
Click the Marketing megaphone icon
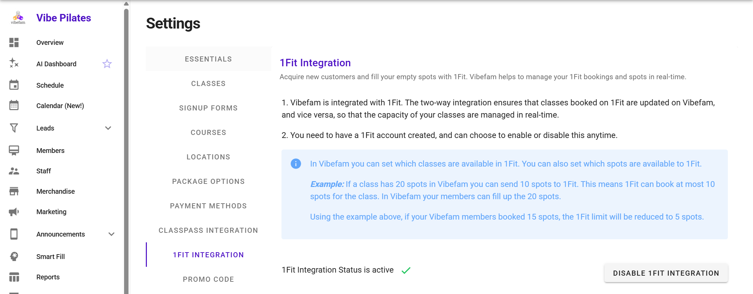(x=14, y=211)
